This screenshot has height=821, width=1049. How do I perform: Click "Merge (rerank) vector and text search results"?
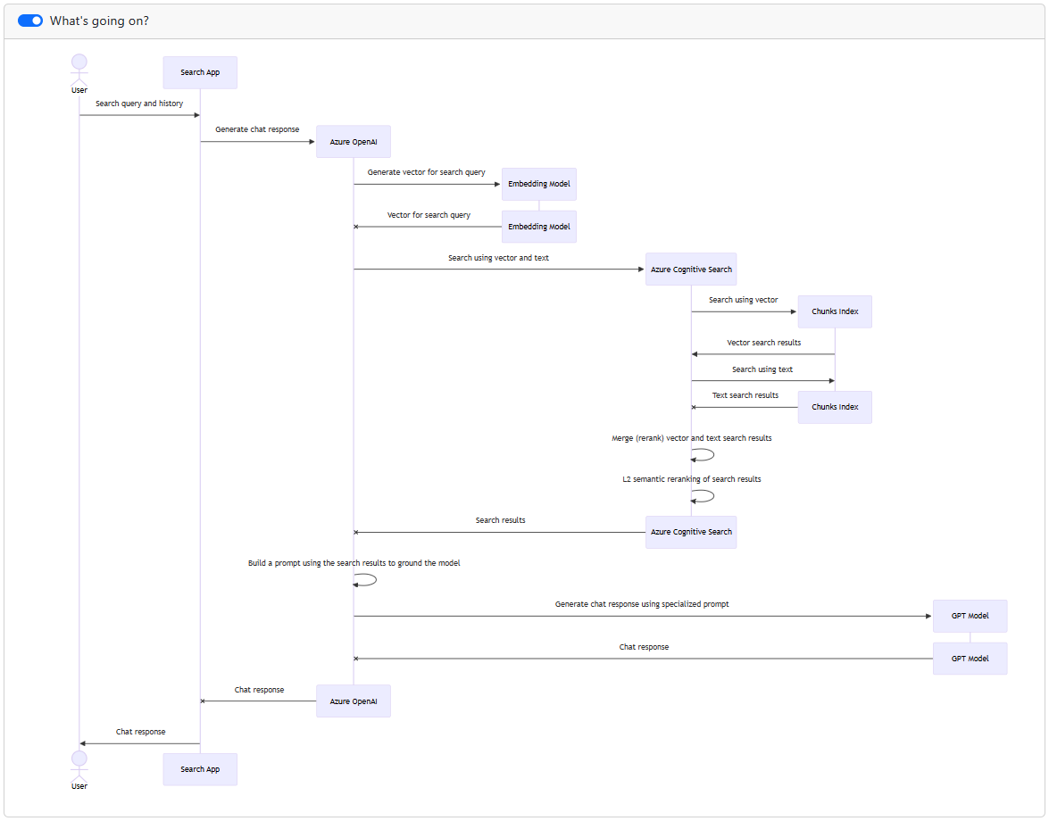coord(692,438)
